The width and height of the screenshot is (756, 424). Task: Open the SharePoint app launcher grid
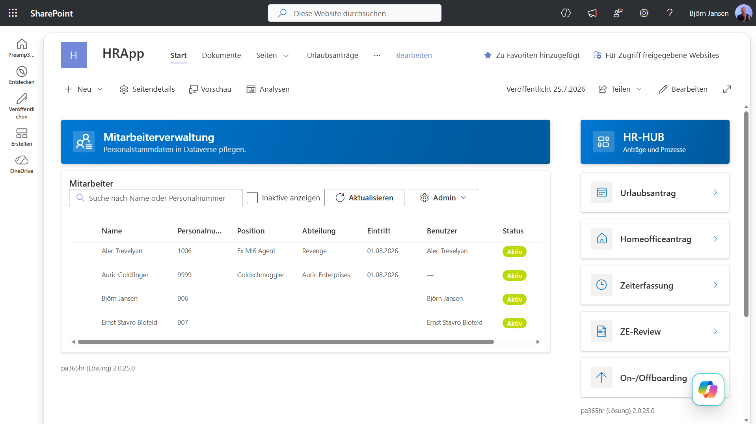pyautogui.click(x=13, y=13)
